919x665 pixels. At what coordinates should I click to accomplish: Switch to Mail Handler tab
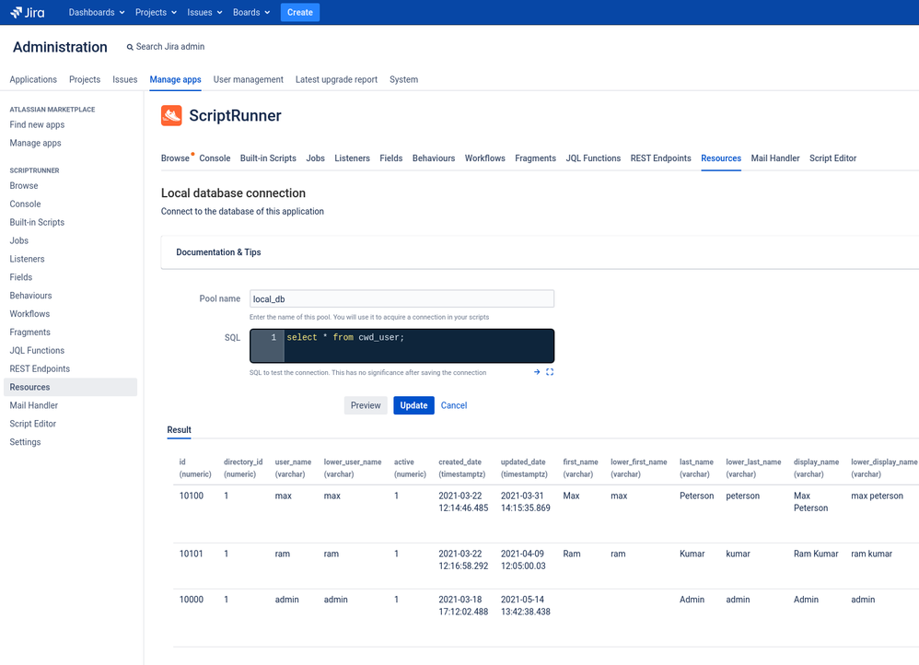[774, 158]
